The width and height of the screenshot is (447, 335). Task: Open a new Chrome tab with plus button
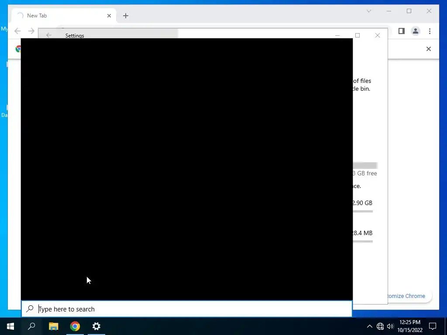(126, 16)
